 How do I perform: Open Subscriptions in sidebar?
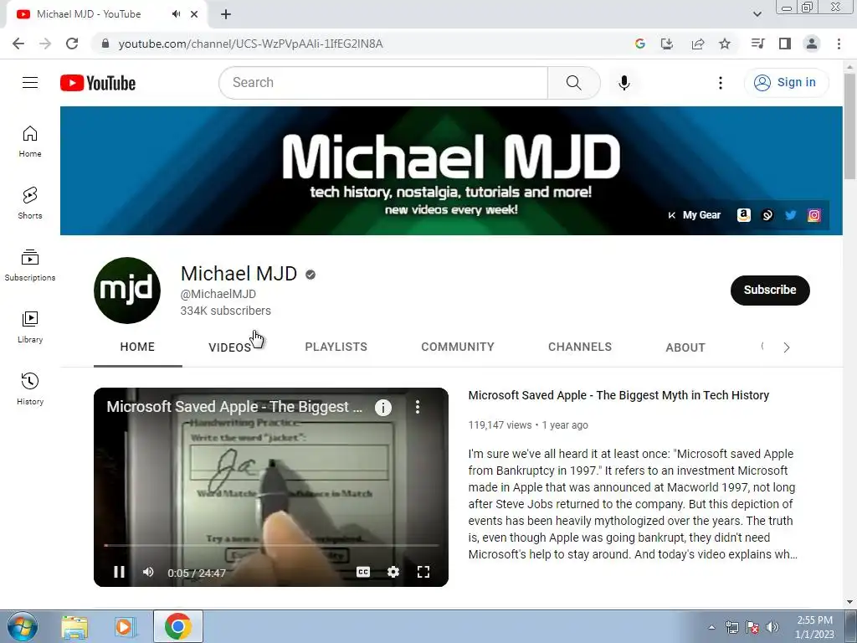[30, 265]
